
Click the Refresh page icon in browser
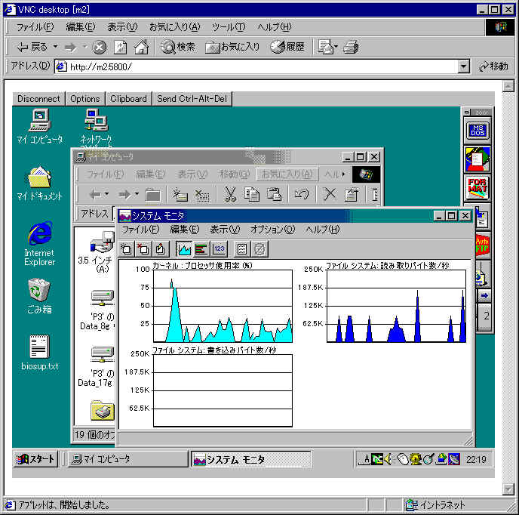[x=120, y=47]
